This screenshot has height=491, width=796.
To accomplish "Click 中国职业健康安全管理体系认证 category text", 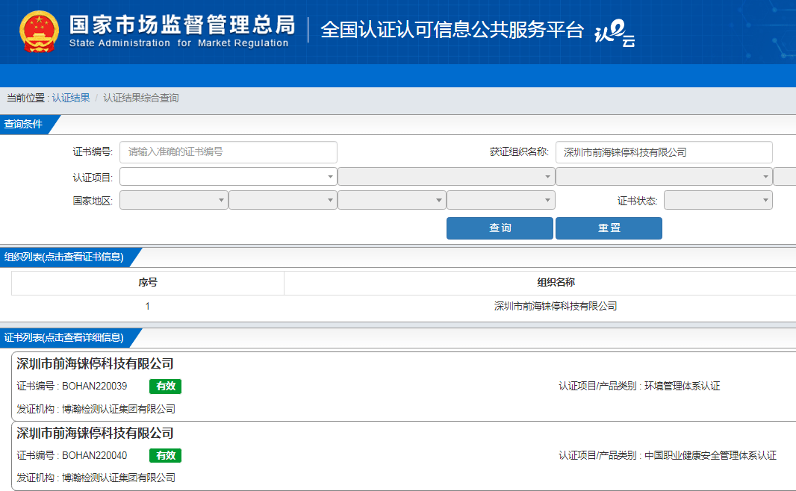I will coord(710,455).
